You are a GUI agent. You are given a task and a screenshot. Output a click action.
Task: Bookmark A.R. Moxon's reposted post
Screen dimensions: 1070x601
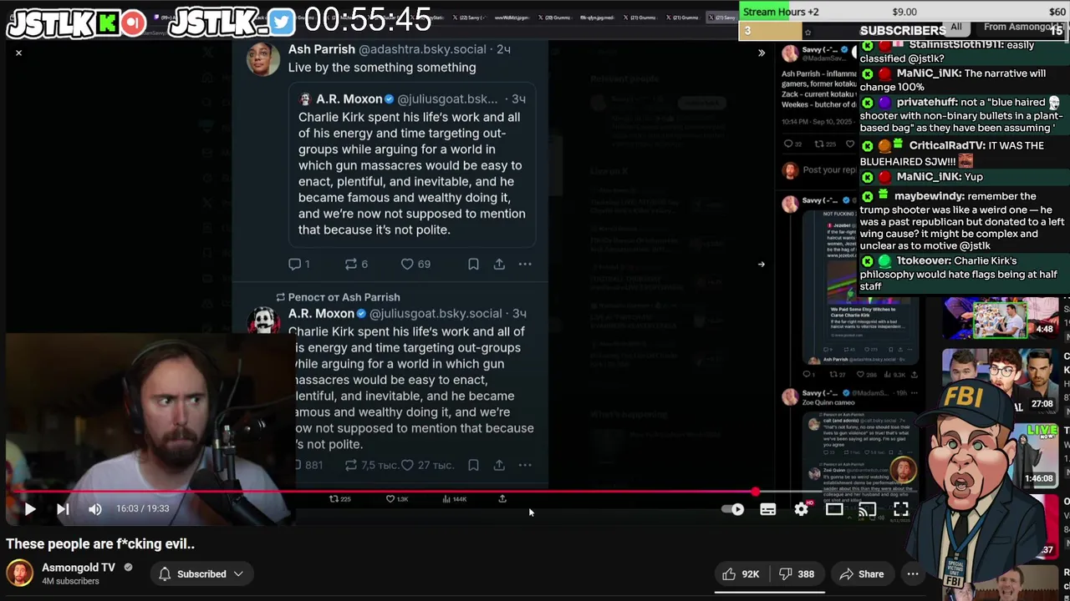tap(473, 465)
